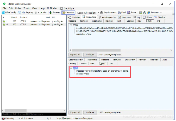The width and height of the screenshot is (176, 121).
Task: Switch to the Statistics tab
Action: [74, 17]
